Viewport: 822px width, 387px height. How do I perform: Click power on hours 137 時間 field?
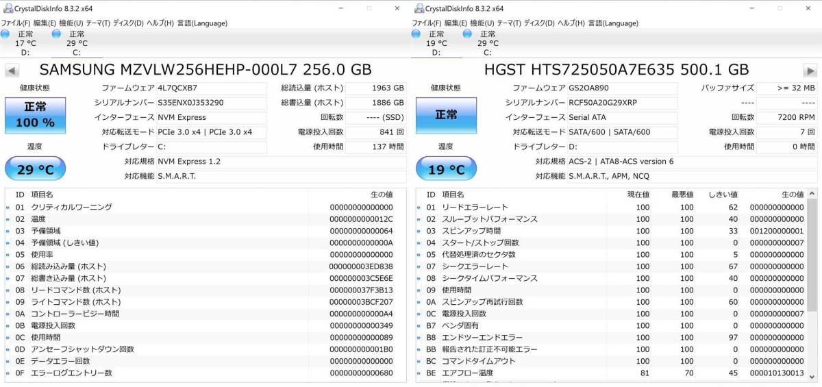pos(376,147)
